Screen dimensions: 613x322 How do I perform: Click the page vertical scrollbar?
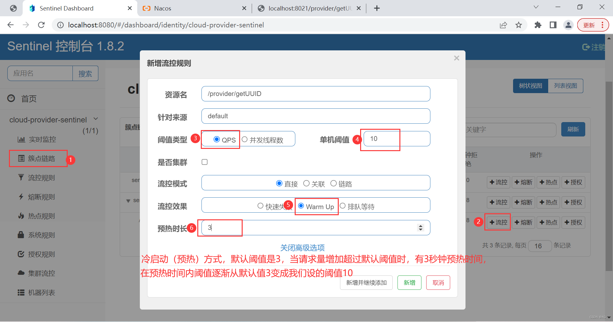tap(609, 176)
